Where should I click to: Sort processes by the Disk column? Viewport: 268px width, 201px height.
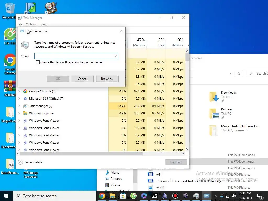pyautogui.click(x=157, y=42)
